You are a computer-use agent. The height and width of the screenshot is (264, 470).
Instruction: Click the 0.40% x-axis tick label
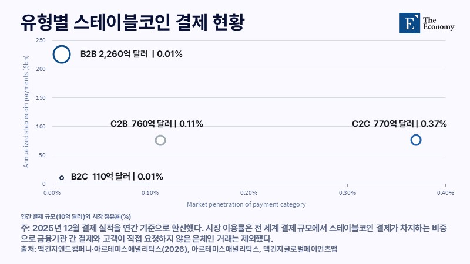445,193
